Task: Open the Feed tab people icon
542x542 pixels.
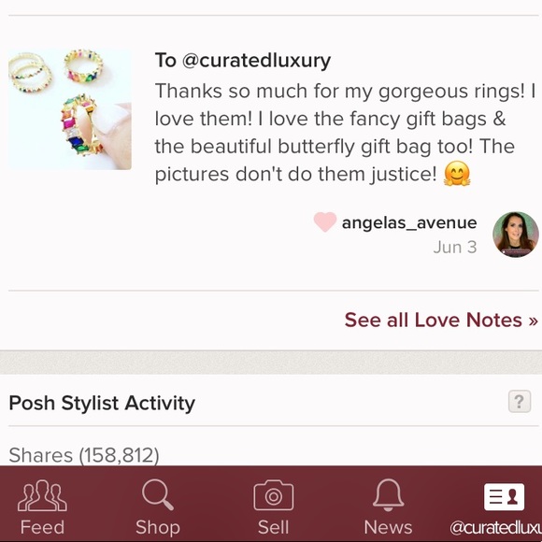Action: click(x=42, y=495)
